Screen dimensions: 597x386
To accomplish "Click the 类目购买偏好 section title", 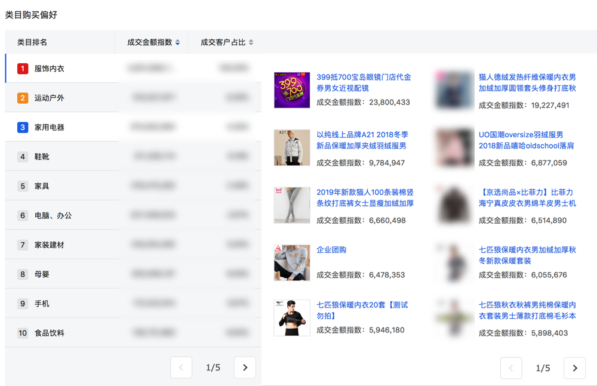I will pos(31,15).
